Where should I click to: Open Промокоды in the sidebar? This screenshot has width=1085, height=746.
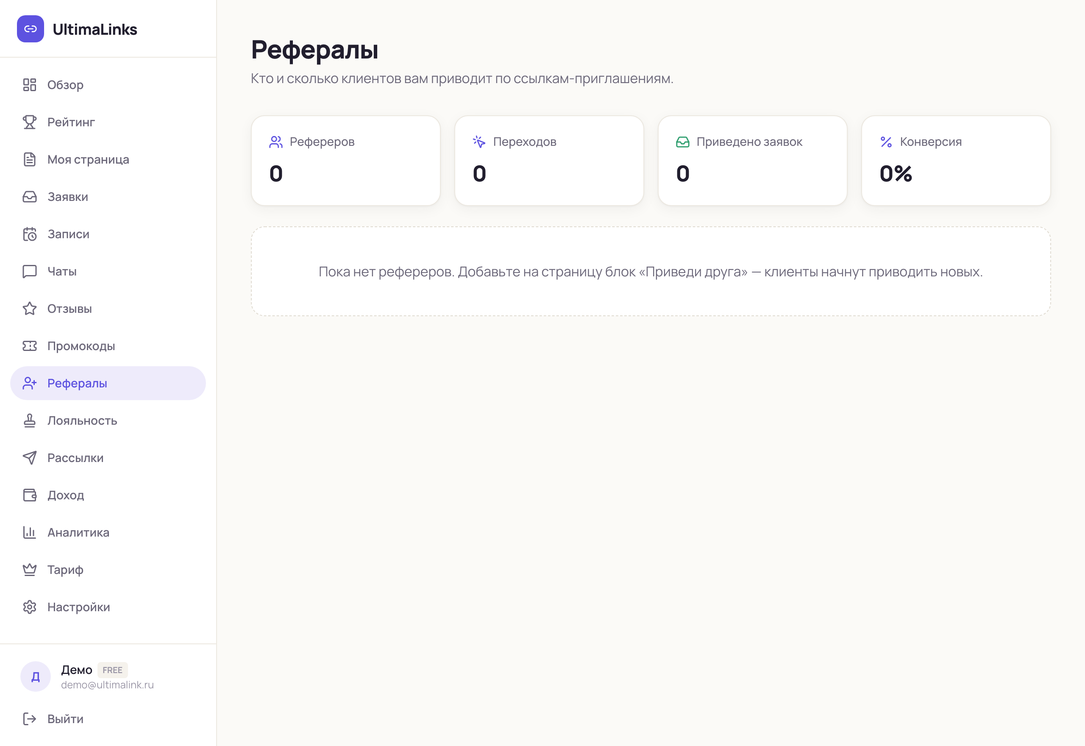click(108, 346)
